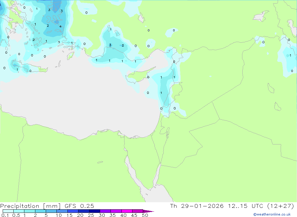Click the "Precipitation [mm]" title text
Viewport: 297px width, 217px height.
point(30,206)
